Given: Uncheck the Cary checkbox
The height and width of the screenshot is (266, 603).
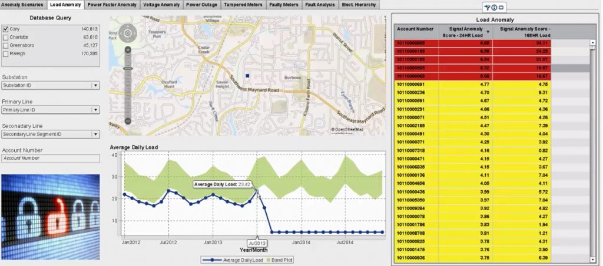Looking at the screenshot, I should (x=6, y=29).
